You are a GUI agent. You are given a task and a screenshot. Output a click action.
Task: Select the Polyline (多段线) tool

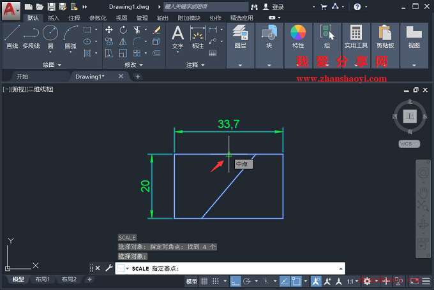31,36
